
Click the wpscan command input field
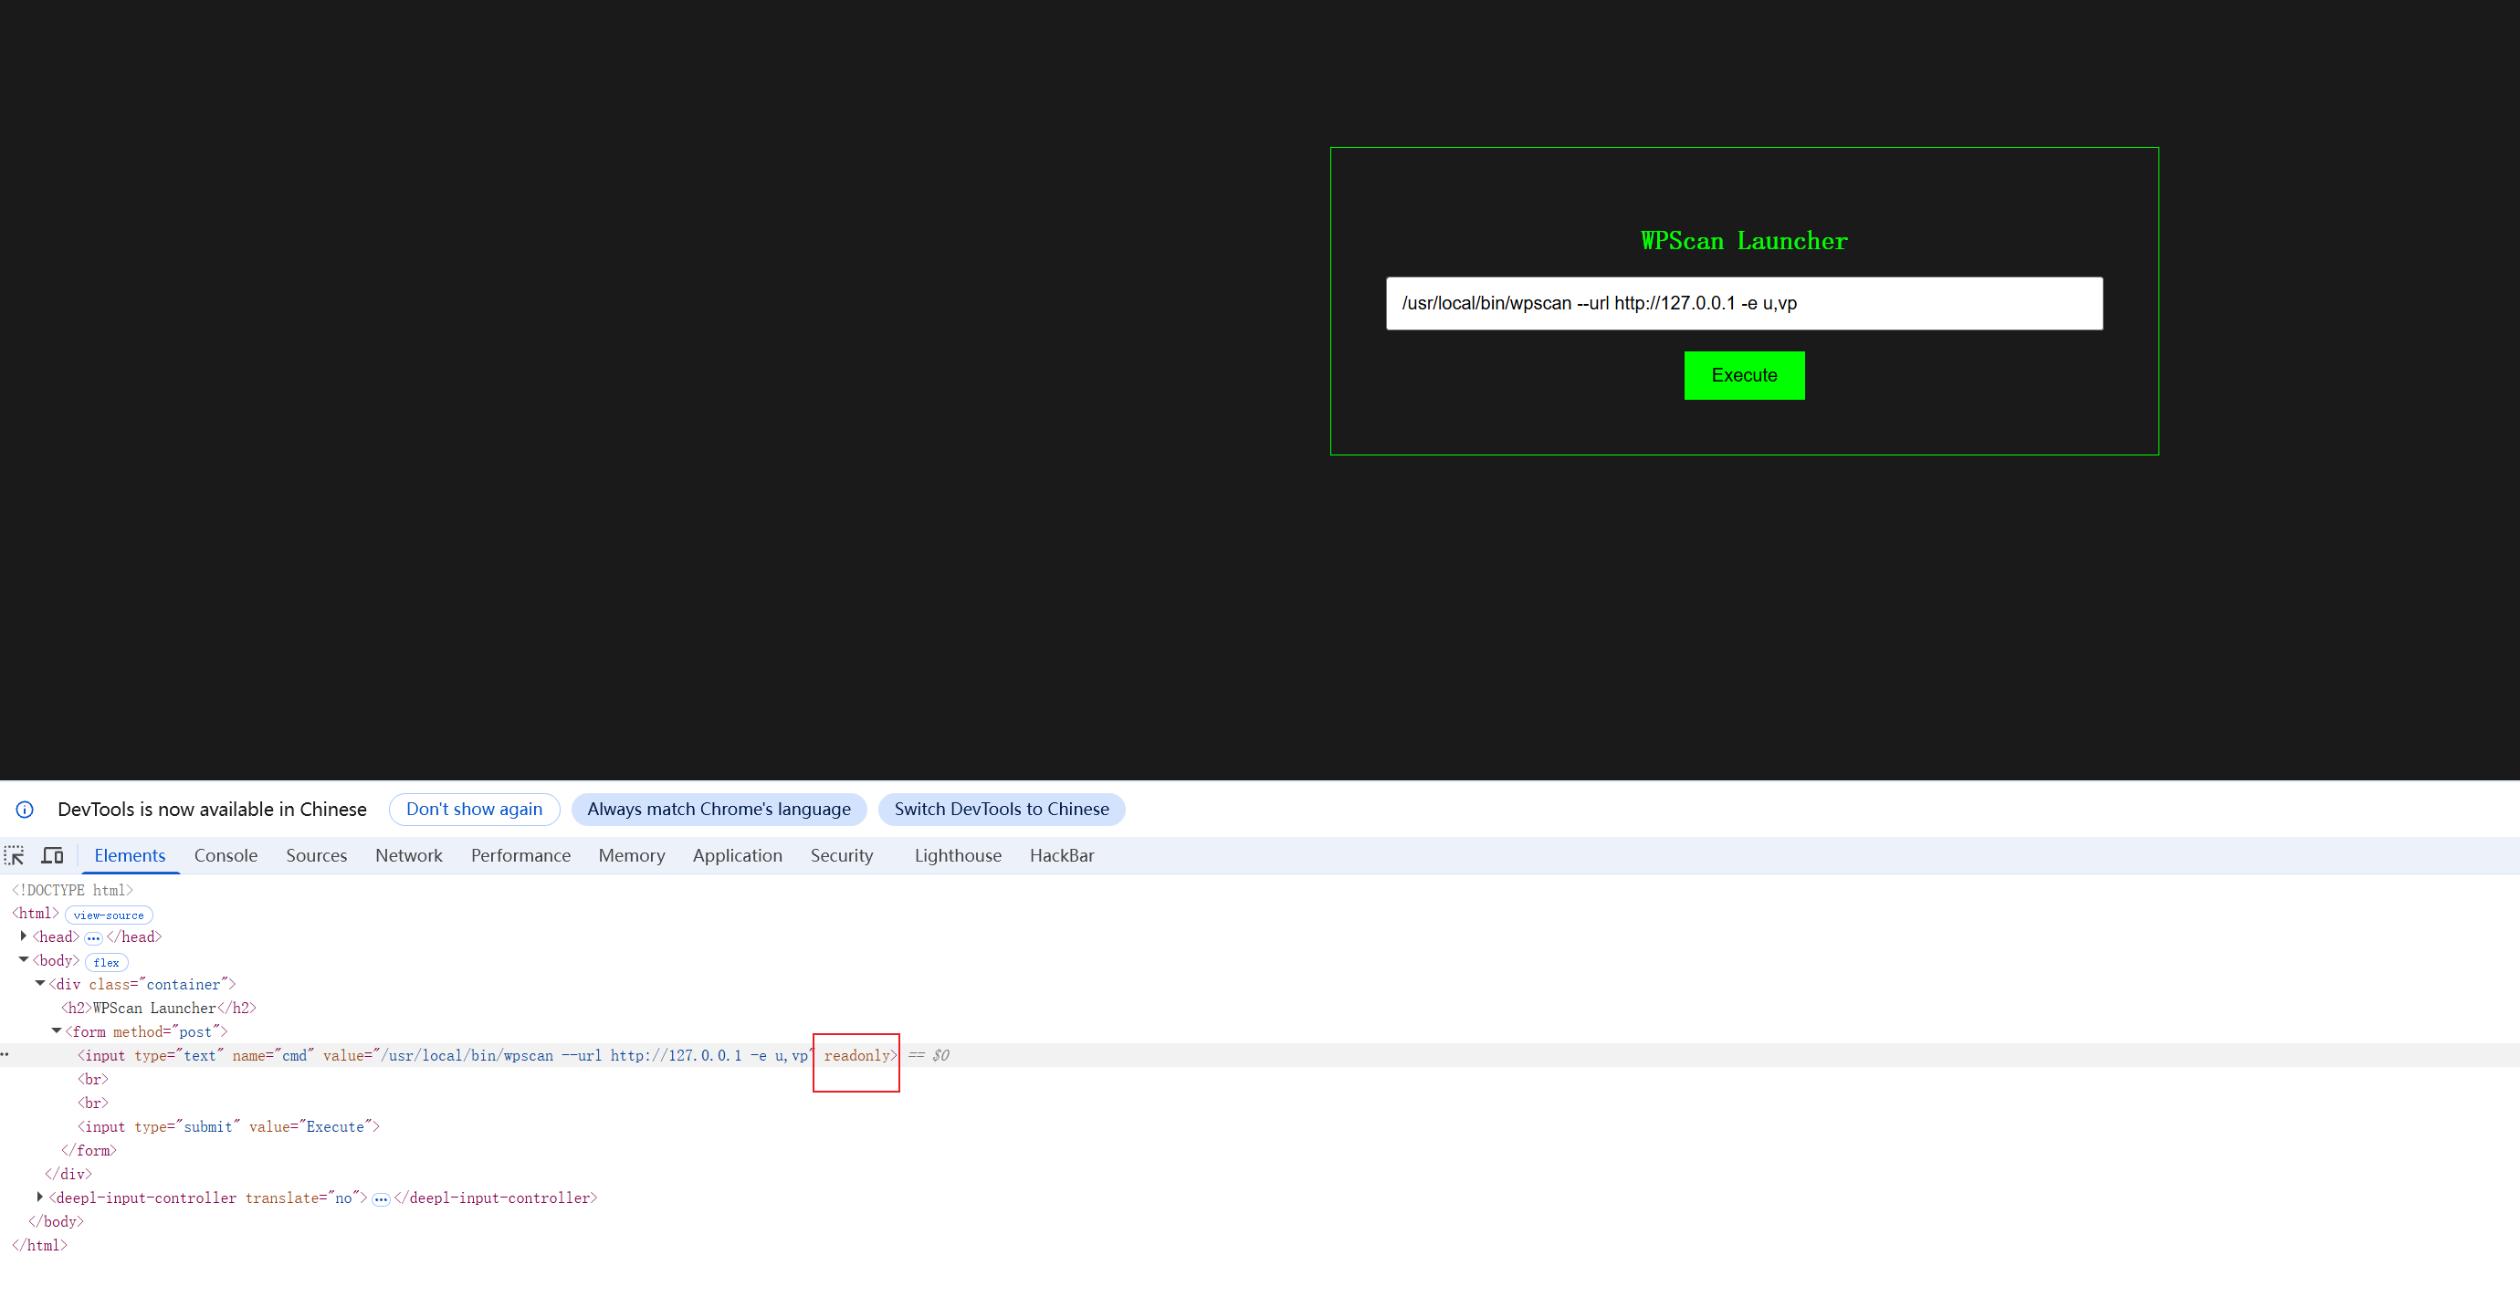coord(1744,303)
